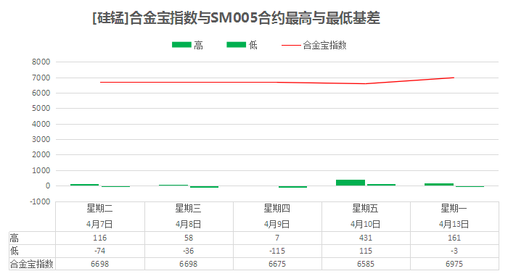
Task: Select the green 低 bar for 4月10日
Action: (381, 185)
